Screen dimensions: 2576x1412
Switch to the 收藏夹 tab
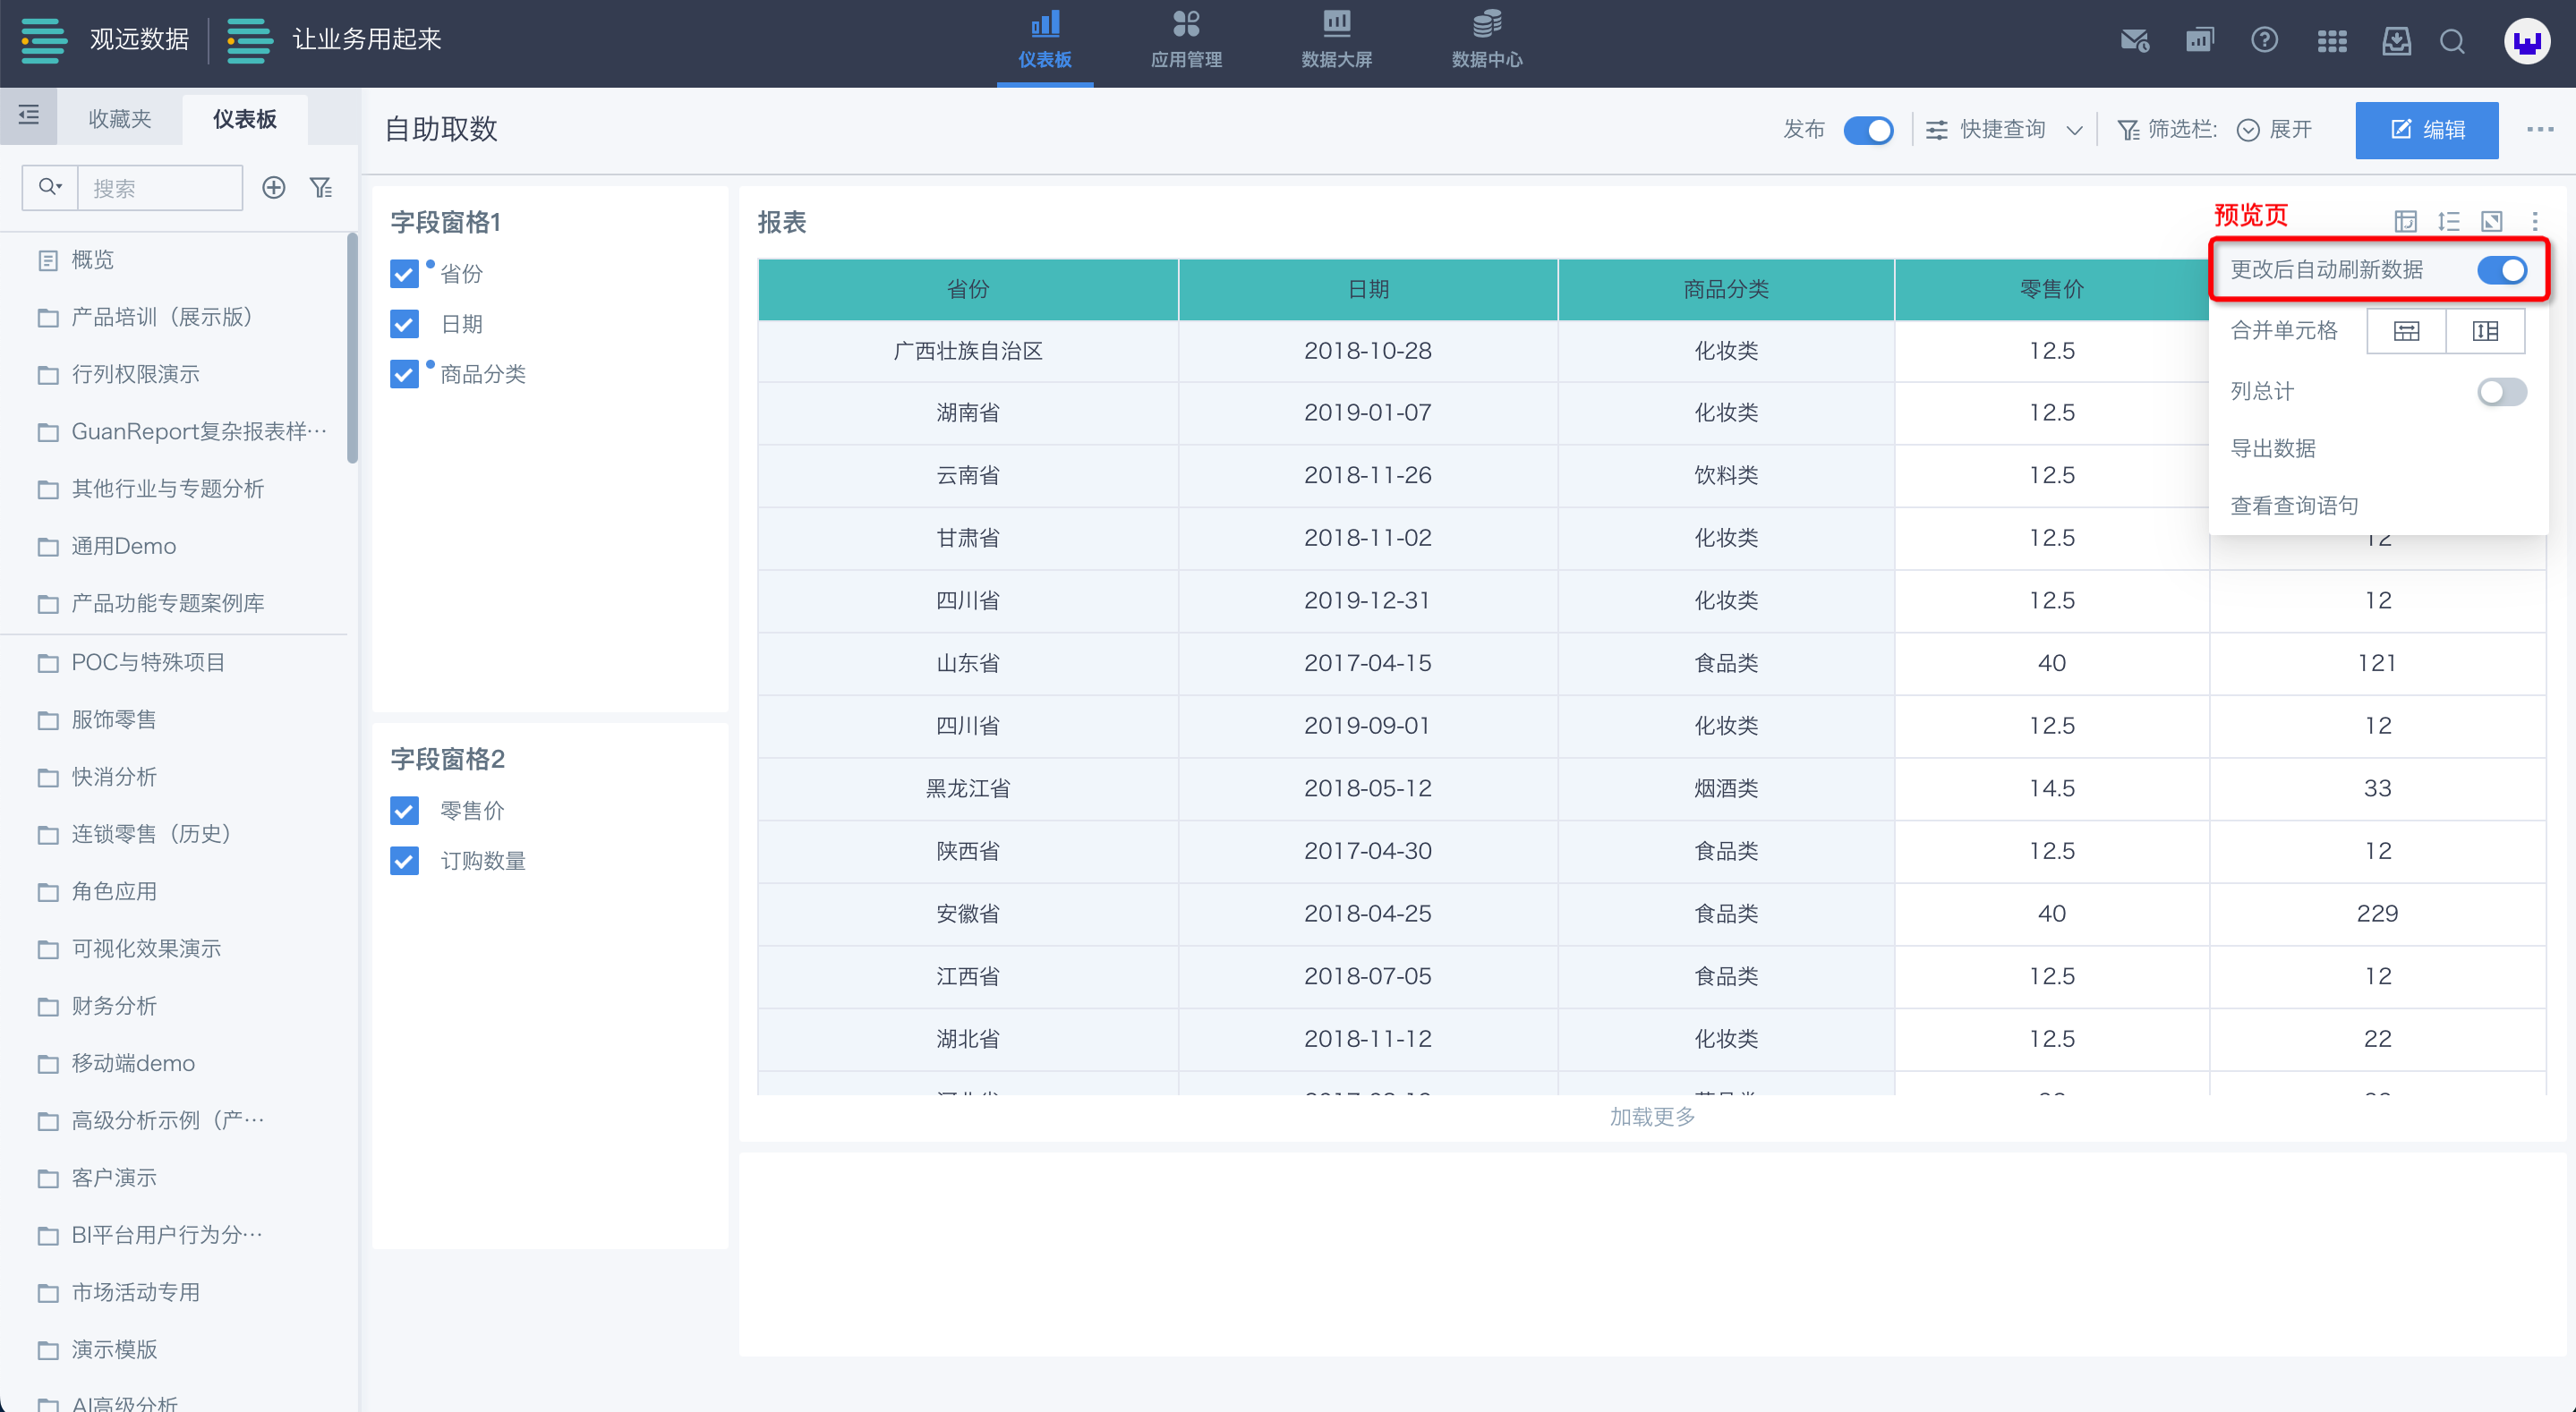coord(120,119)
